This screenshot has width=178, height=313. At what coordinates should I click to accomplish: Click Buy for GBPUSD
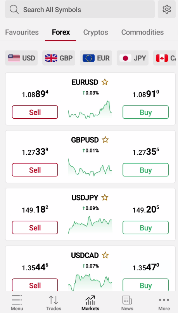146,170
